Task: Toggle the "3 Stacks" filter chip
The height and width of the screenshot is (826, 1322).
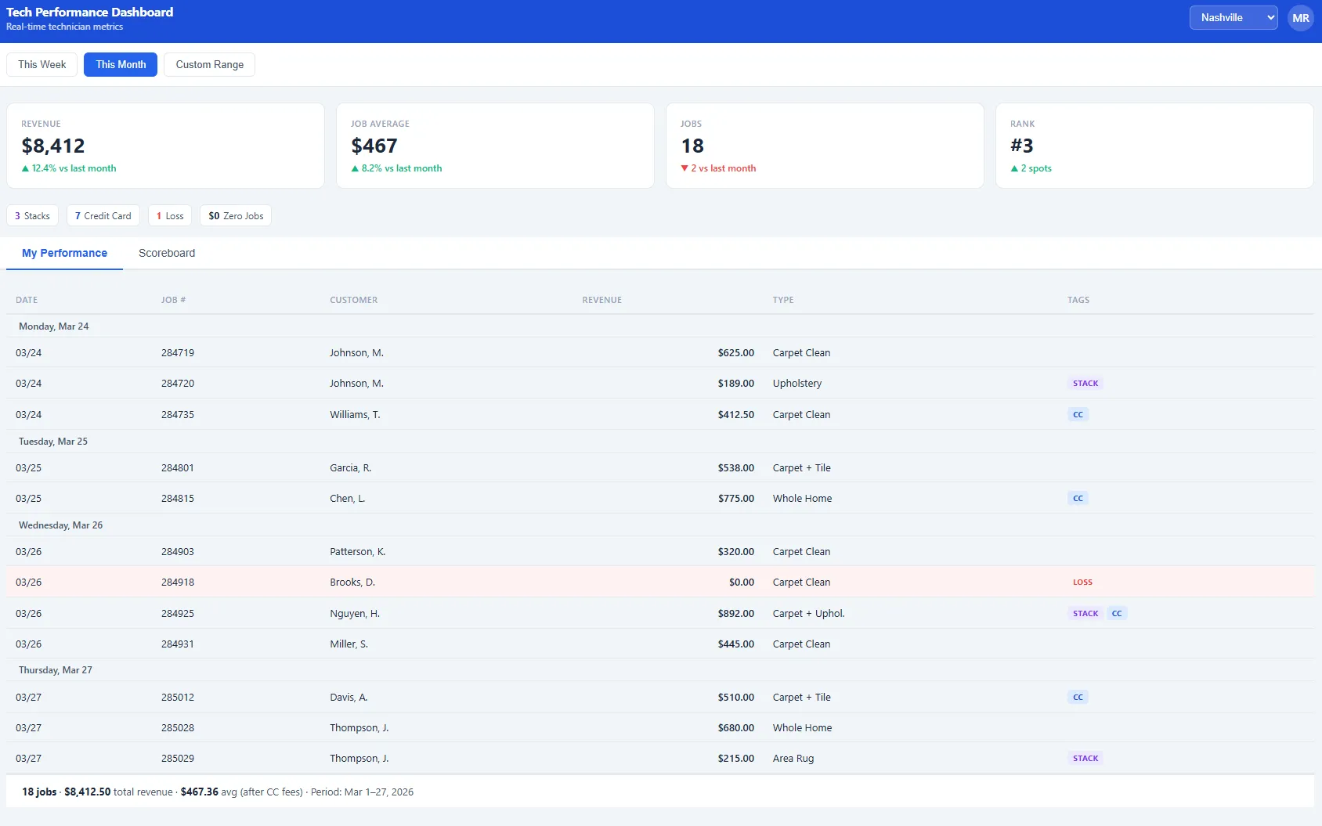Action: click(x=32, y=215)
